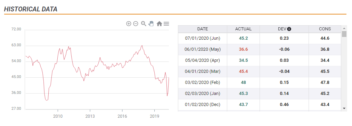Click the DATE column header
This screenshot has height=126, width=352.
tap(203, 29)
